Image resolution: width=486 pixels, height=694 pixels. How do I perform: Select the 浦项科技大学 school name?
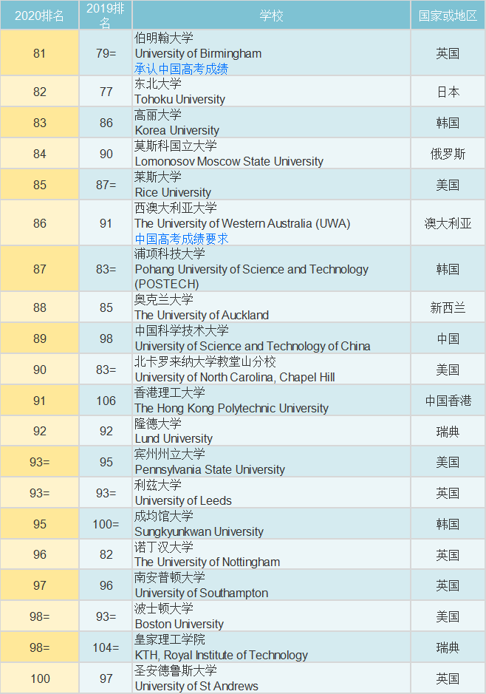[170, 254]
